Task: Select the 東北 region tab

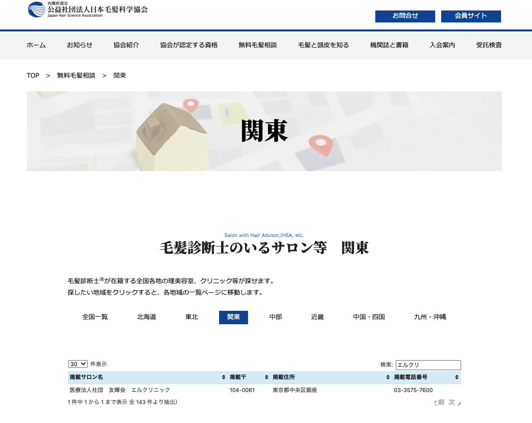Action: pos(192,317)
